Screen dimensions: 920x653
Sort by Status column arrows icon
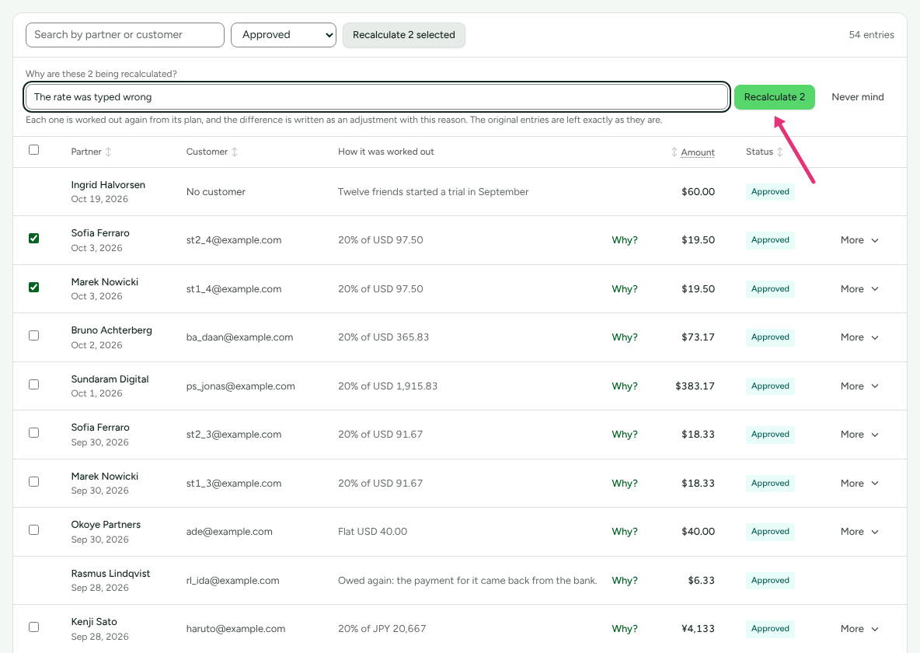[780, 152]
